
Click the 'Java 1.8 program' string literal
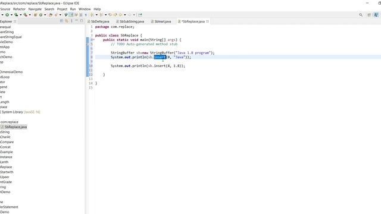(193, 53)
